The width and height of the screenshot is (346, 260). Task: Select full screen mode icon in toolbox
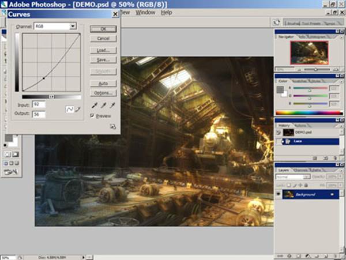pos(17,163)
